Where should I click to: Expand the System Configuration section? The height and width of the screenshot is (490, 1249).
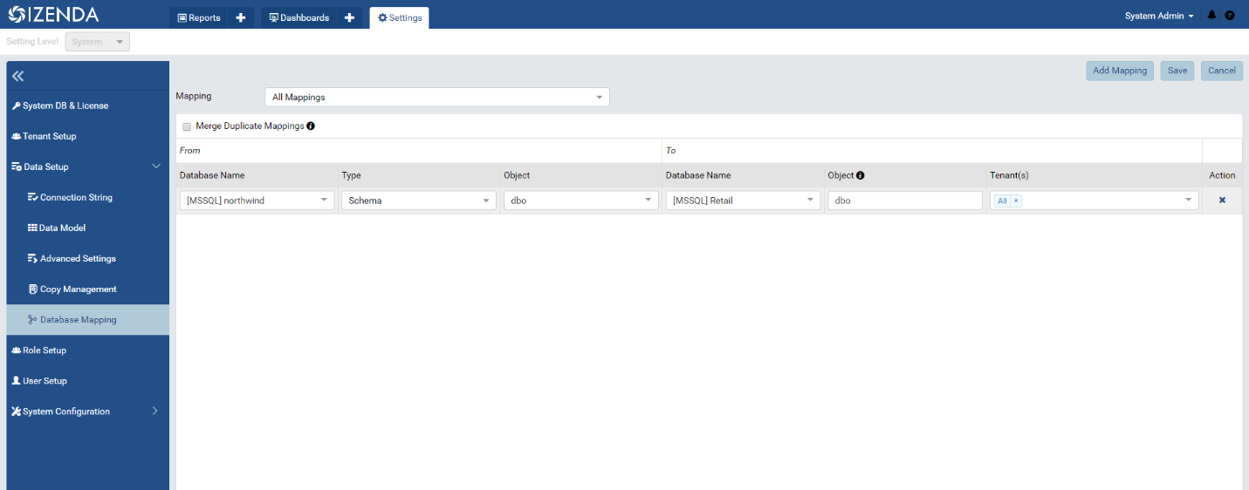point(155,411)
